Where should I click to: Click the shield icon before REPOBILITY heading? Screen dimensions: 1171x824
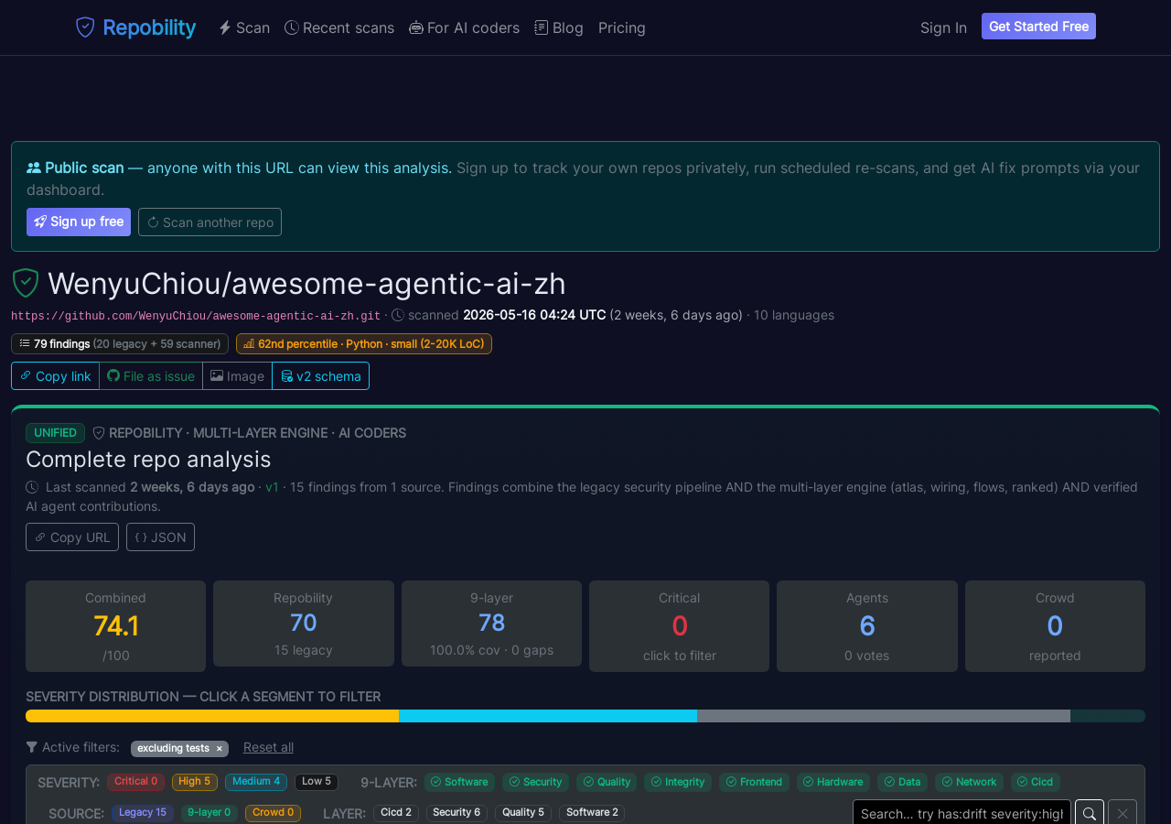(99, 433)
